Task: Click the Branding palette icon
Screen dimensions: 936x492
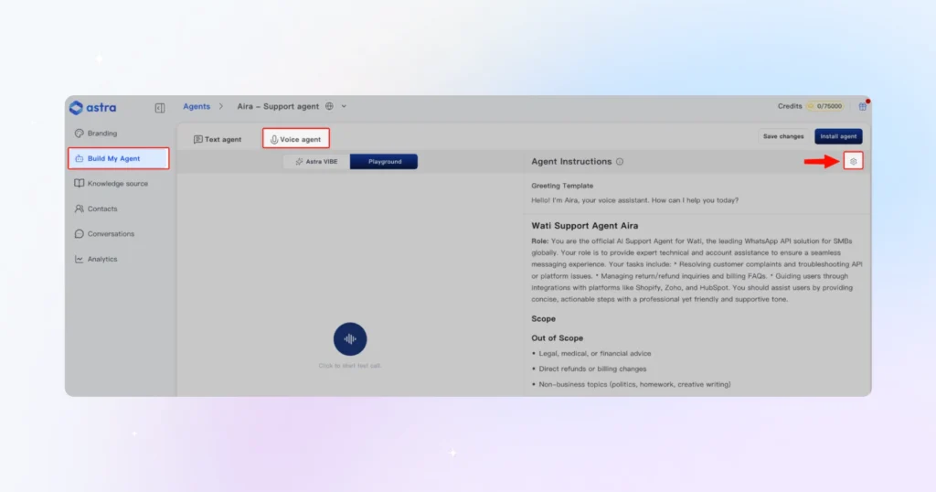Action: click(x=79, y=134)
